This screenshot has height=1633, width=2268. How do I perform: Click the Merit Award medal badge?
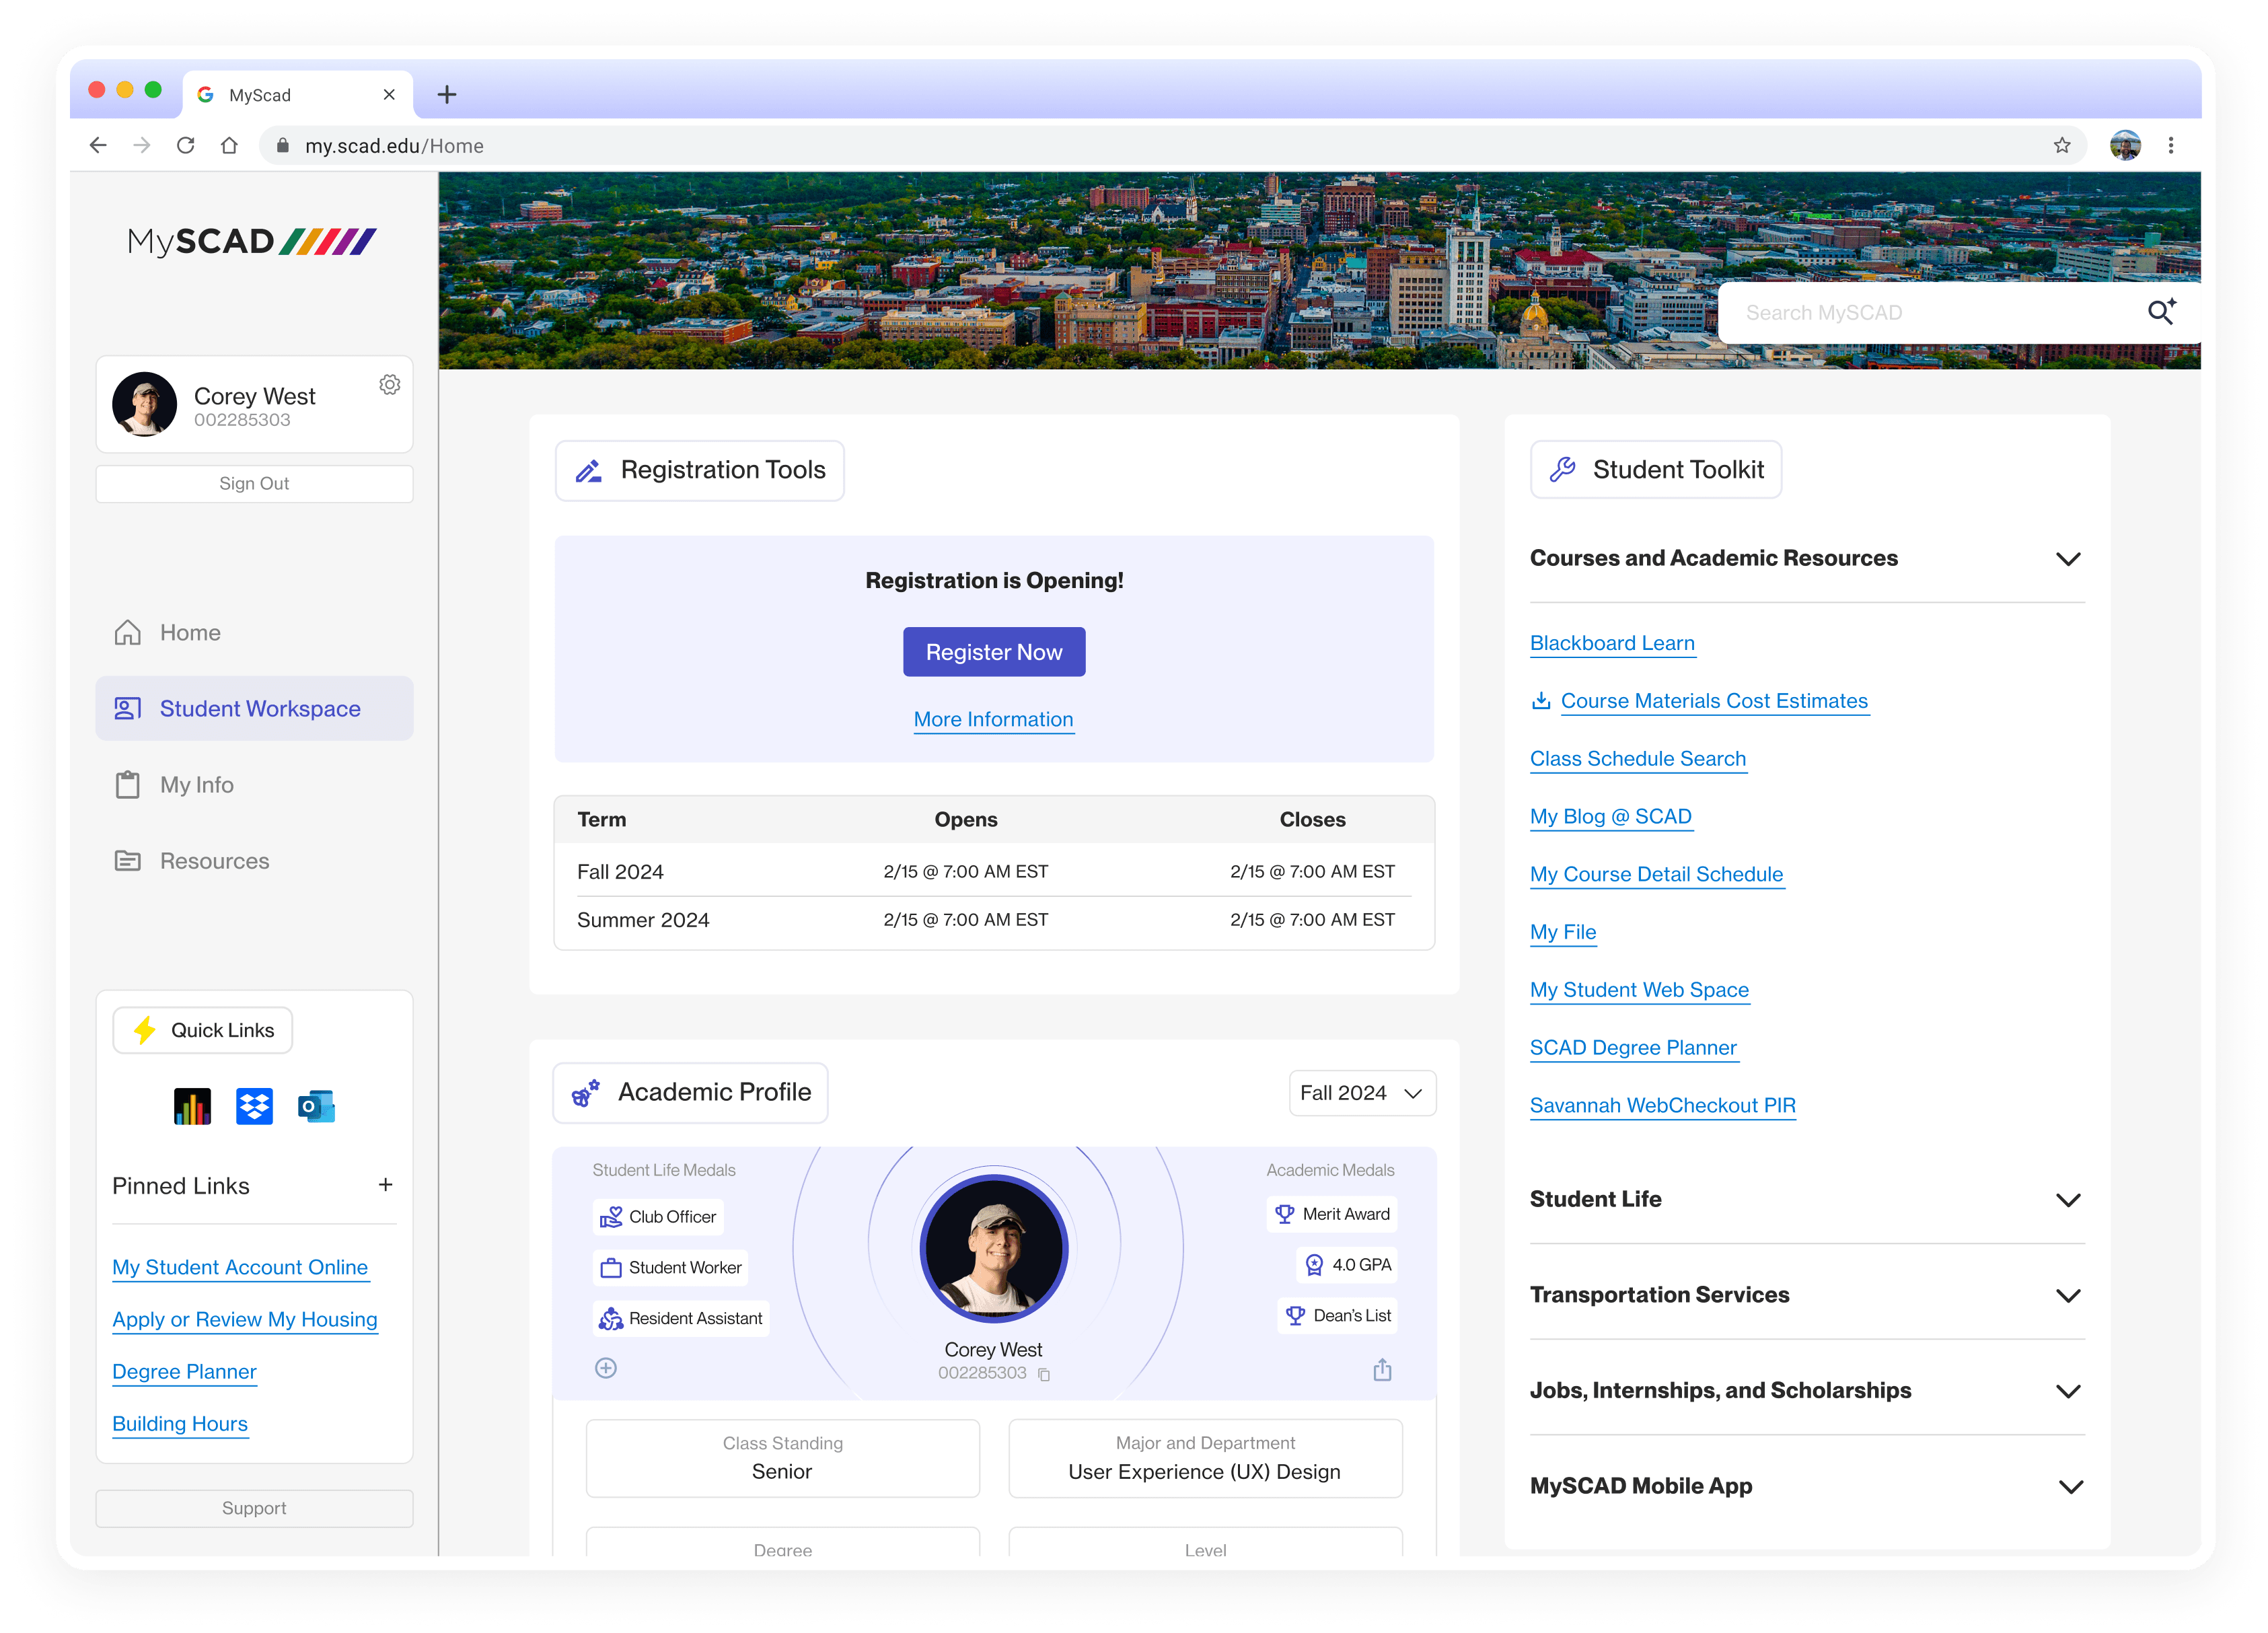[1332, 1214]
